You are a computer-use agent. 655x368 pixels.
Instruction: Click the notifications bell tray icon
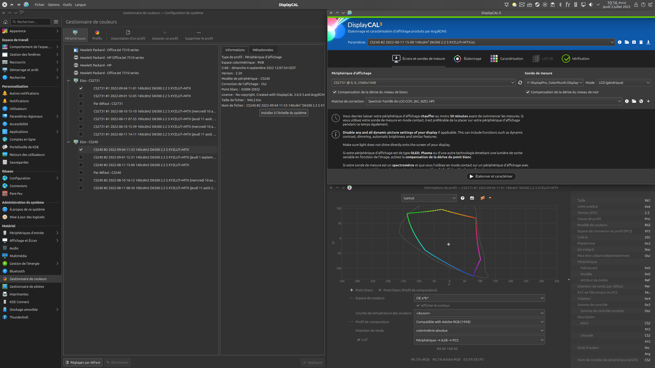click(507, 5)
